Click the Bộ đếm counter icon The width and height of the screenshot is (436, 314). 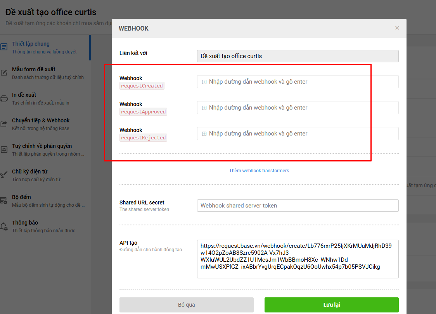(x=4, y=201)
